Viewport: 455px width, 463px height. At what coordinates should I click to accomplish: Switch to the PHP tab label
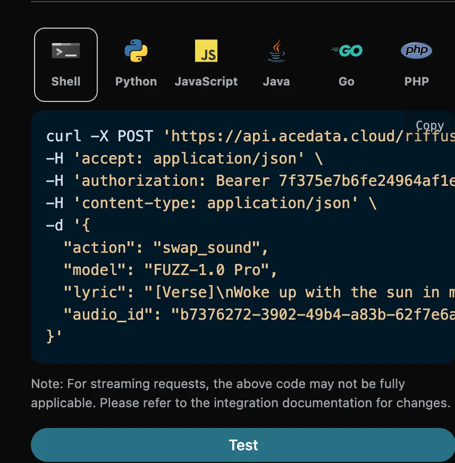416,82
